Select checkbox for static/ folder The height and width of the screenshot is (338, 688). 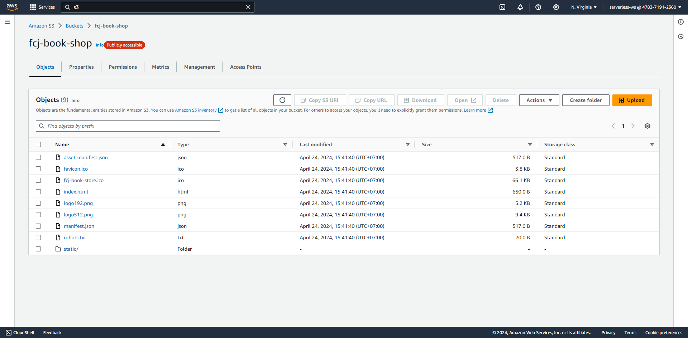(x=38, y=249)
